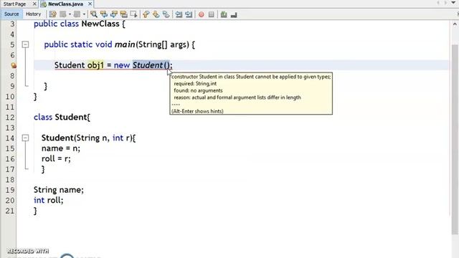Screen dimensions: 459x258
Task: Click '(Alt-Enter shows hints)' text
Action: [197, 111]
